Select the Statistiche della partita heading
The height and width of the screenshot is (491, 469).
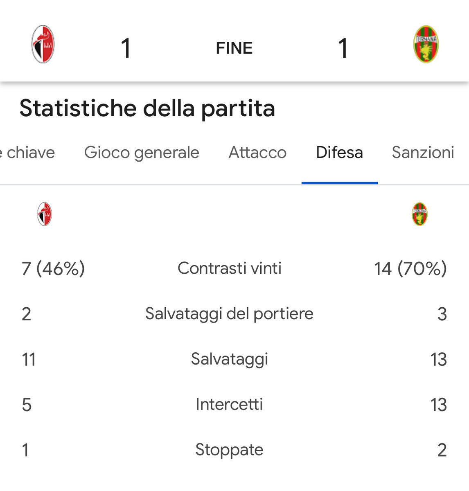pos(147,108)
